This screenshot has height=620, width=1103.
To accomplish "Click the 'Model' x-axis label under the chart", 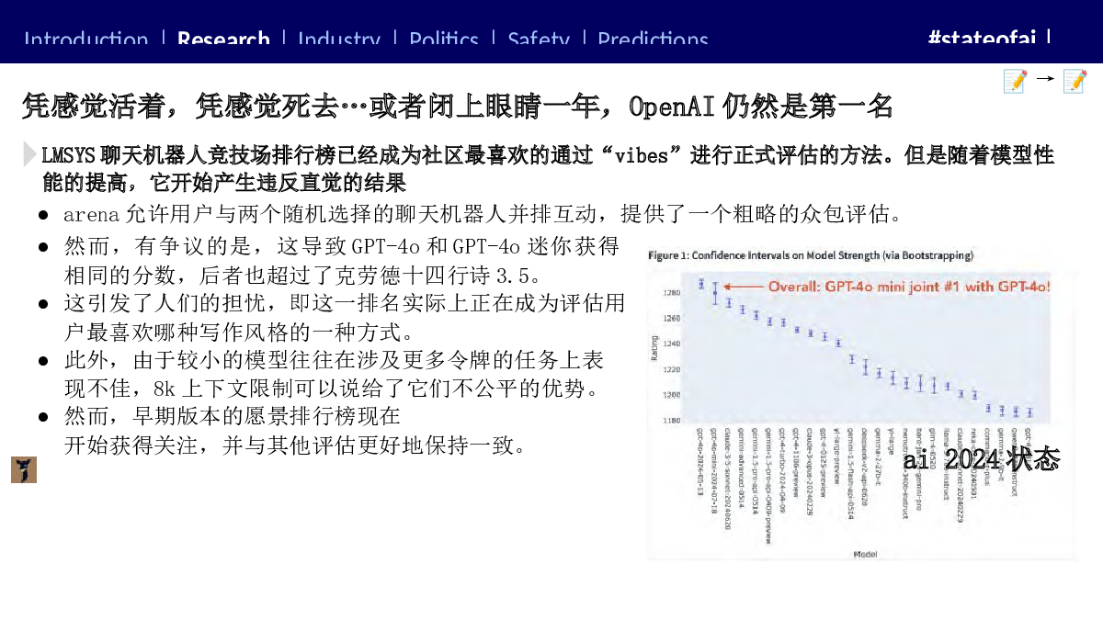I will pos(865,554).
